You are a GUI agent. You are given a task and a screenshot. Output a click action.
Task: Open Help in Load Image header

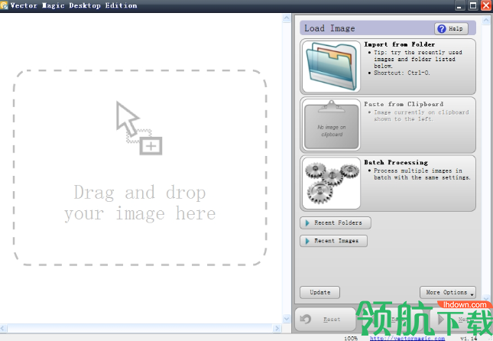click(451, 28)
